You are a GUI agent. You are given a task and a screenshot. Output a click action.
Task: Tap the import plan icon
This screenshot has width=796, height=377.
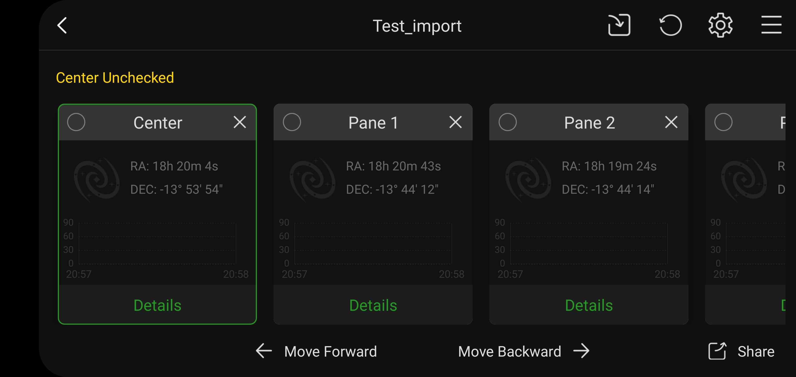coord(619,25)
